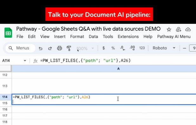Apply percent format

113,48
